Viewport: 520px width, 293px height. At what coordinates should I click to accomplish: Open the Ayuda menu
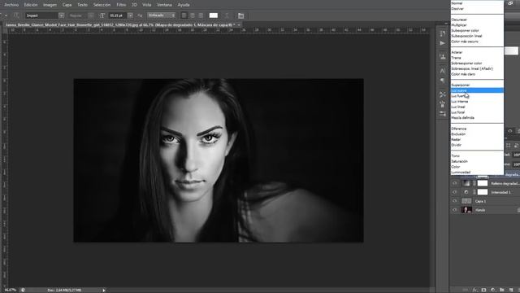(184, 5)
